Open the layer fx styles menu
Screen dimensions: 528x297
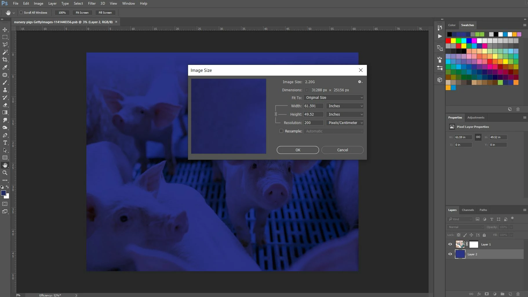pyautogui.click(x=479, y=294)
